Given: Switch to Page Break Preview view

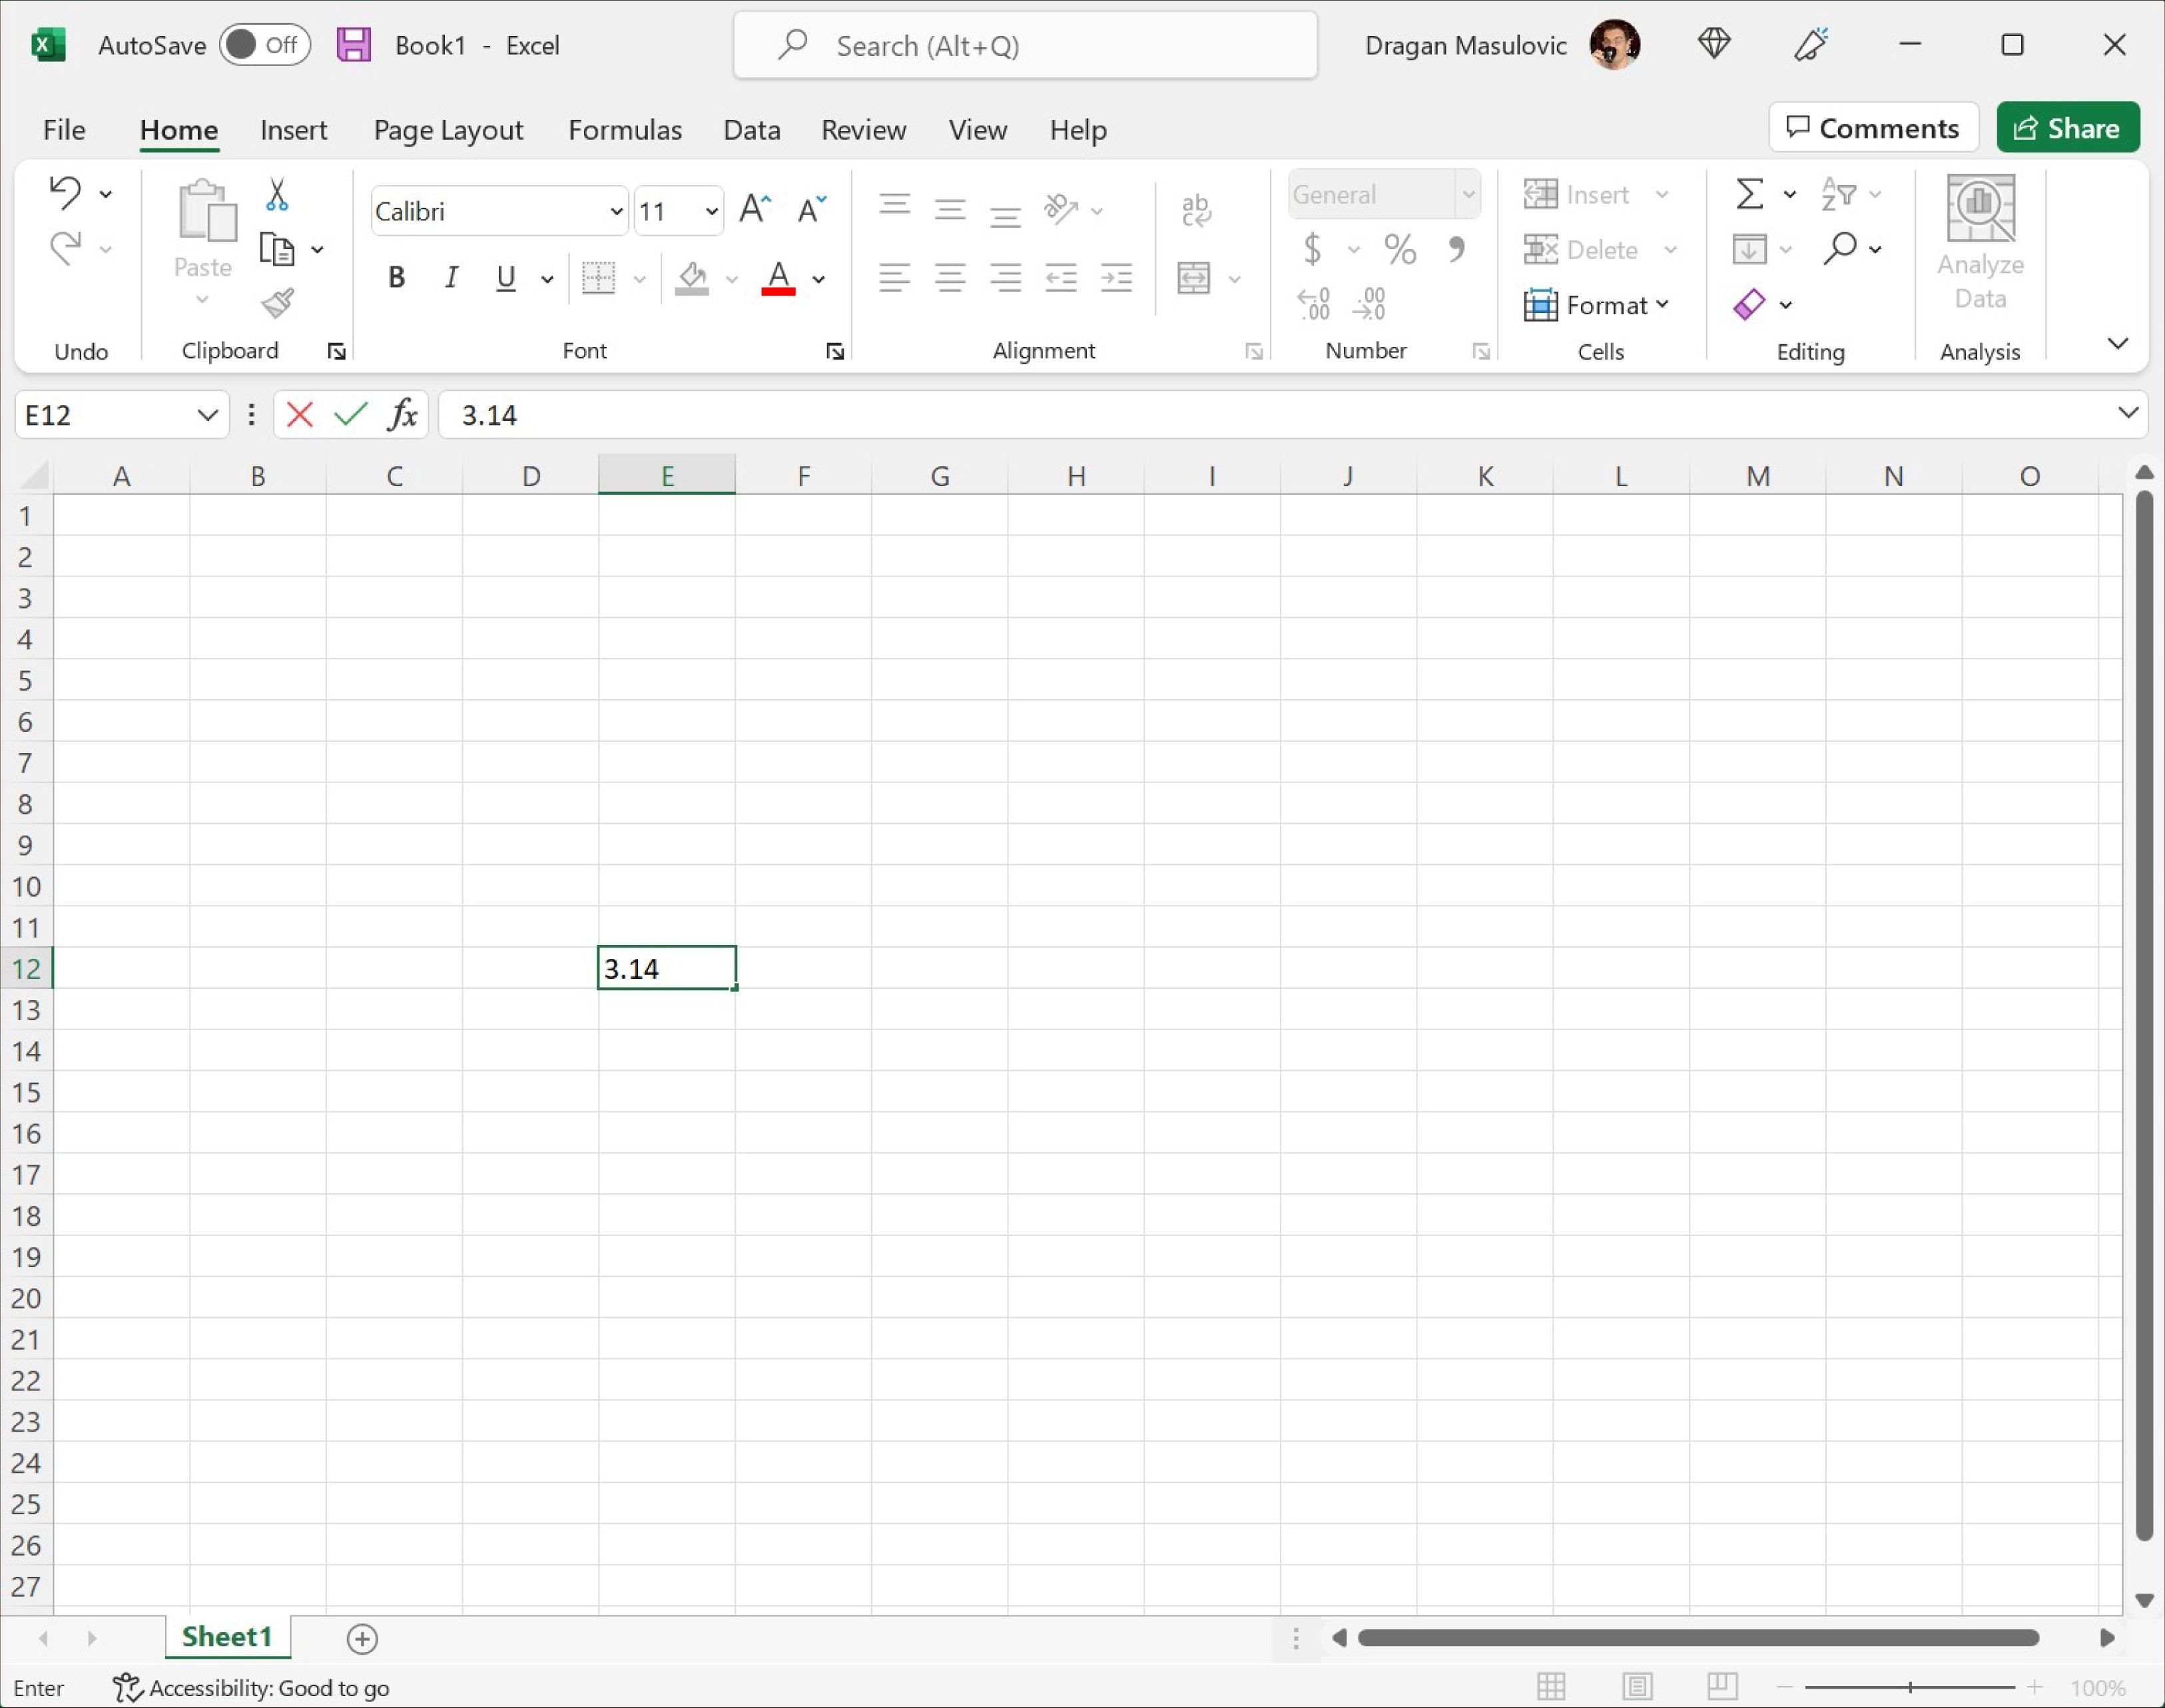Looking at the screenshot, I should (x=1722, y=1687).
